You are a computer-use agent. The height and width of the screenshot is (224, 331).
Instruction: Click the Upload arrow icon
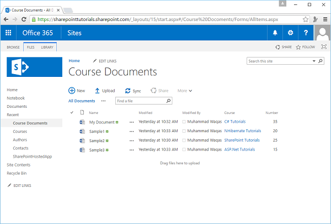tap(97, 91)
